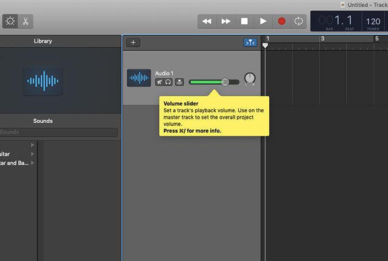Toggle the Cycle loop mode
This screenshot has height=261, width=388.
tap(299, 21)
